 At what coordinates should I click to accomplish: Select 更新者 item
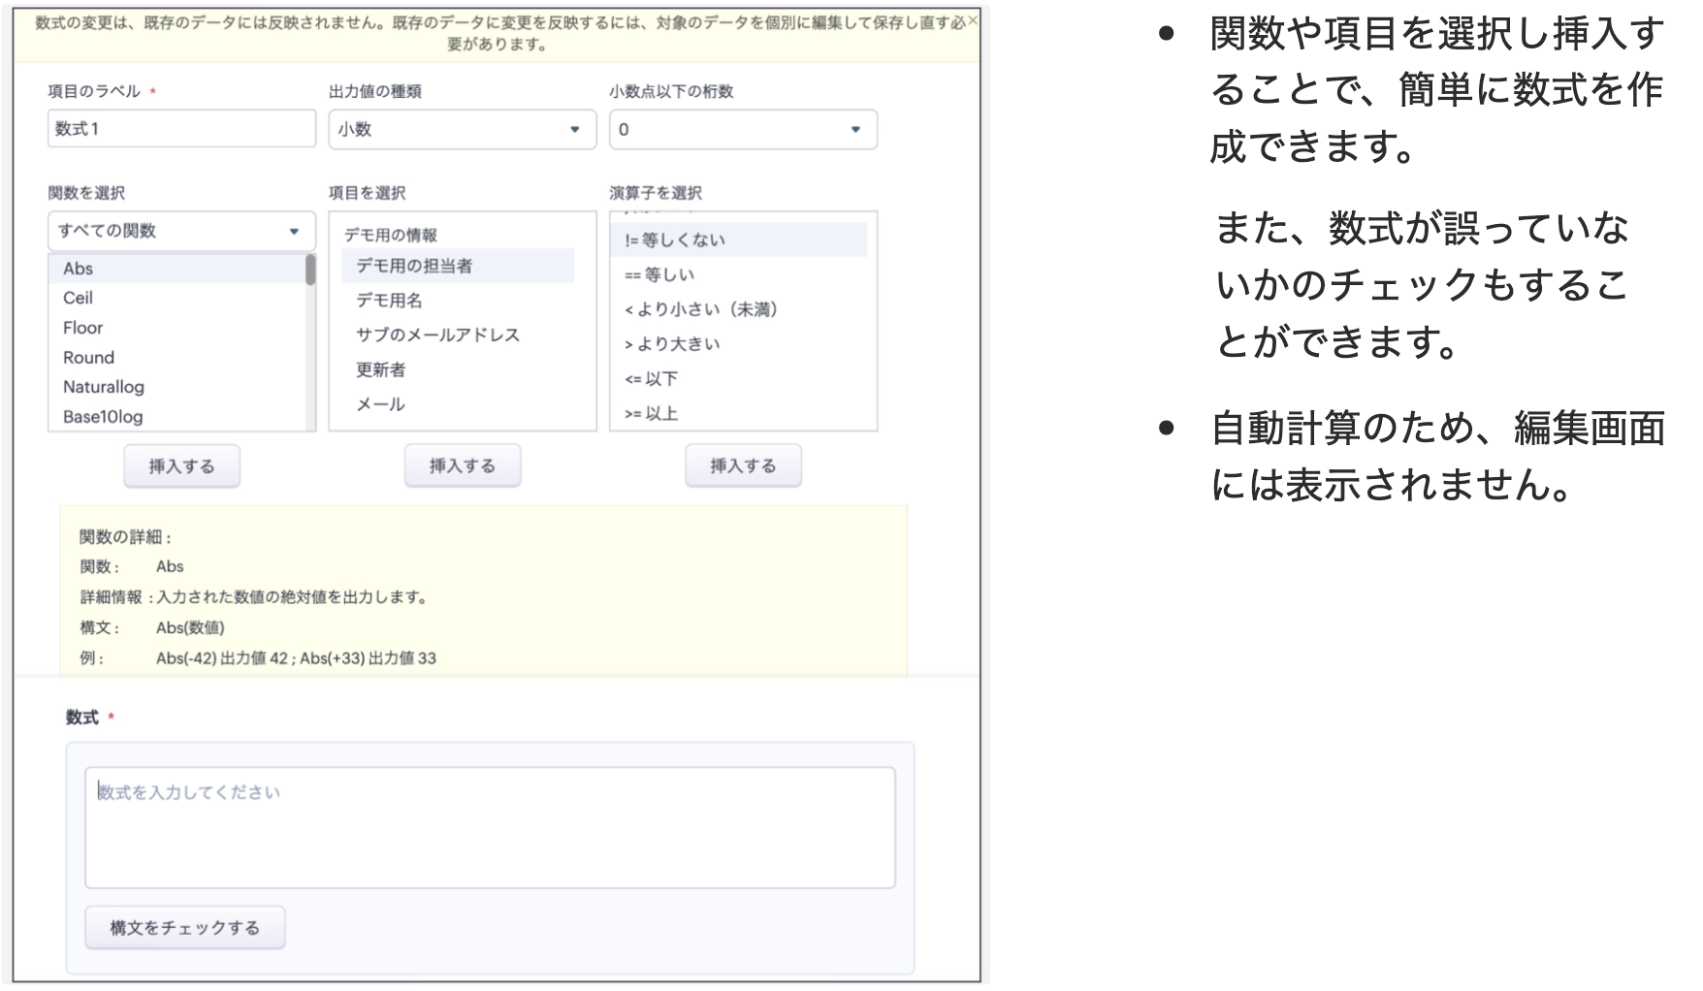tap(458, 370)
